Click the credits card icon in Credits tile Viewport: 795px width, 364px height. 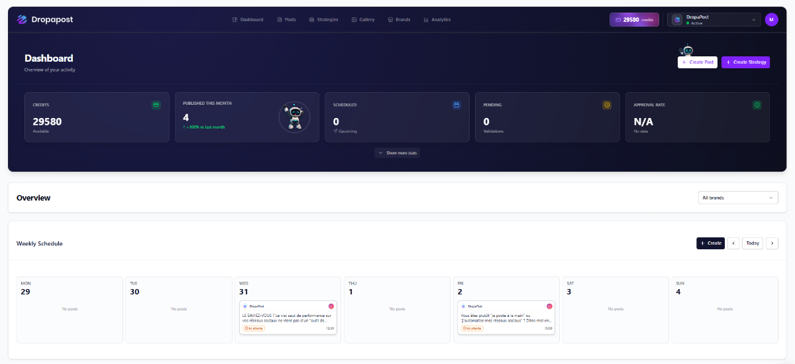156,105
